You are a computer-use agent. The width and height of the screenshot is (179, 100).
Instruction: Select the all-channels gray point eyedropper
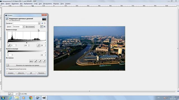click(40, 61)
